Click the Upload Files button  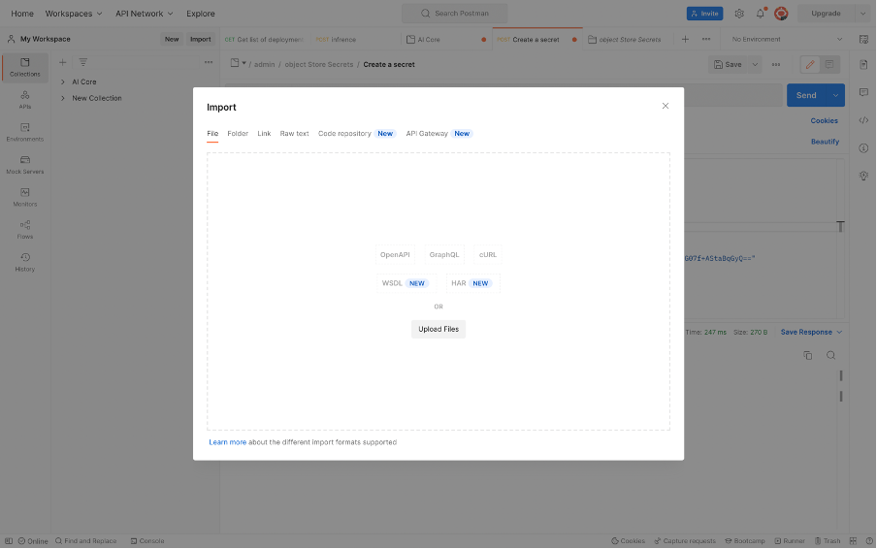pyautogui.click(x=438, y=329)
